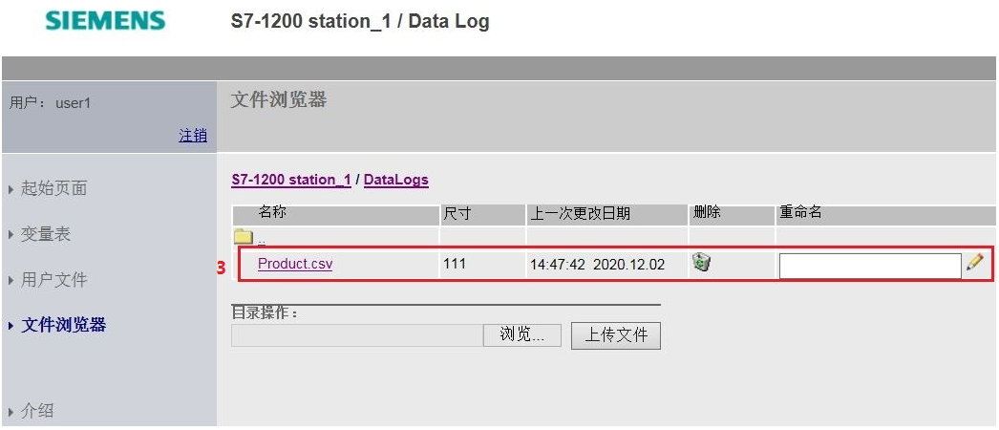Select 文件浏览器 in the sidebar
Screen dimensions: 999x430
click(x=64, y=325)
